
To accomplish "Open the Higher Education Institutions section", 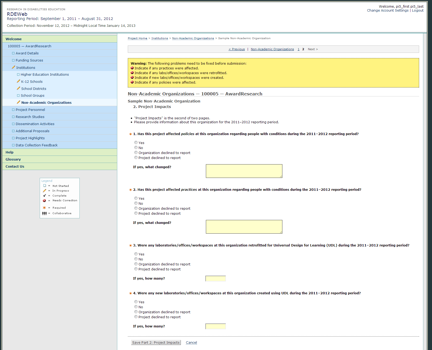I will (x=45, y=75).
